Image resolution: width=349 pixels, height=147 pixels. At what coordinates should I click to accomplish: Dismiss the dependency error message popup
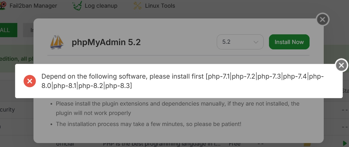[341, 66]
